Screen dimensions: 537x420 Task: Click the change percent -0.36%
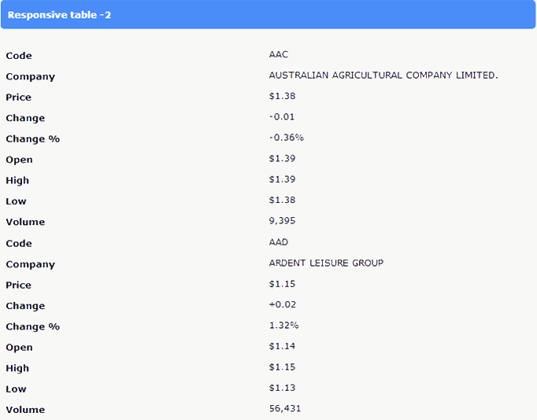287,138
